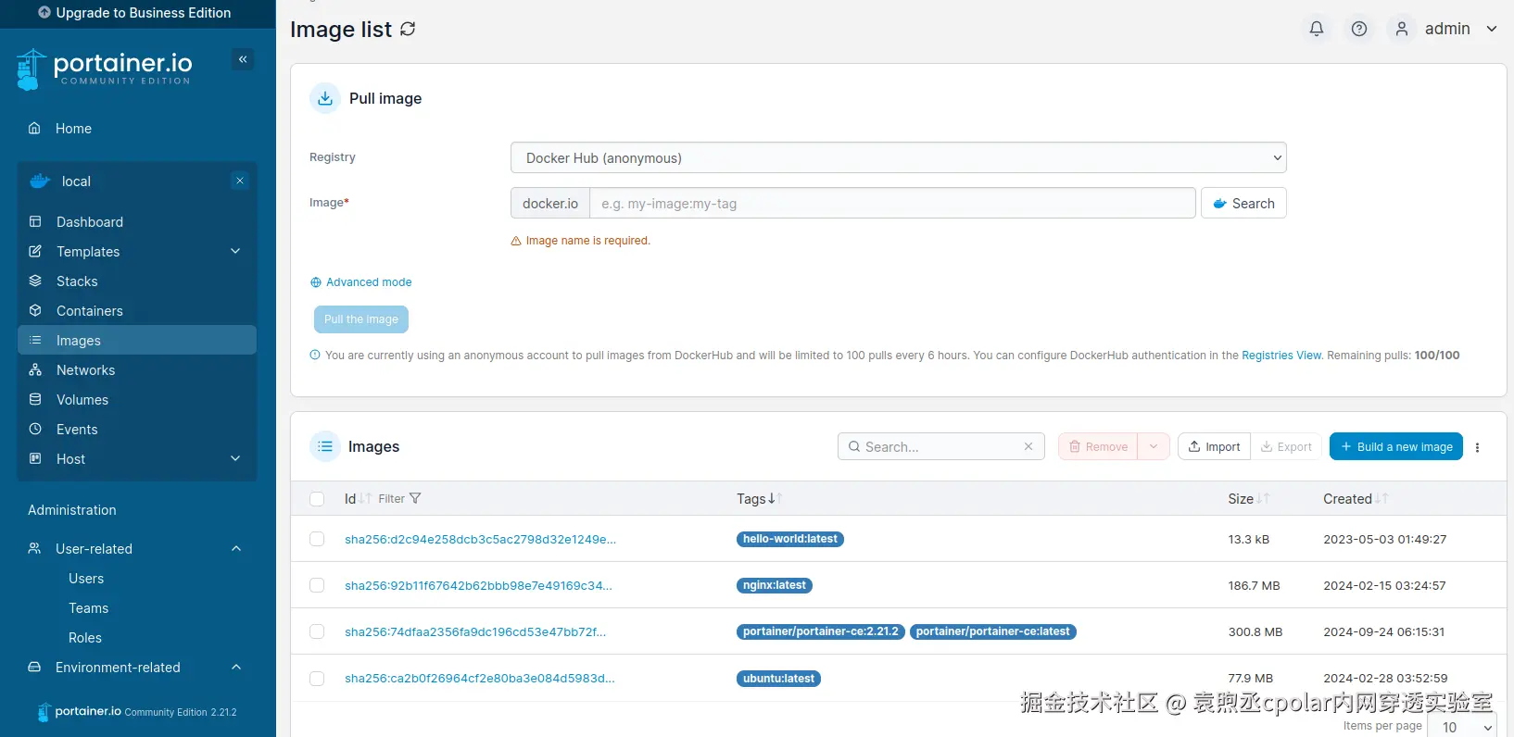Open the Images page in the sidebar

coord(137,340)
